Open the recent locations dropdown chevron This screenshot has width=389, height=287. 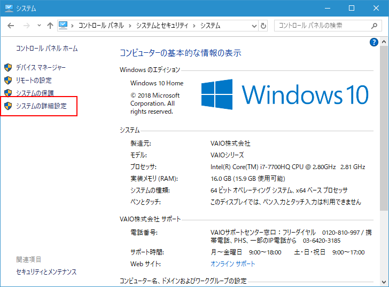coord(39,25)
